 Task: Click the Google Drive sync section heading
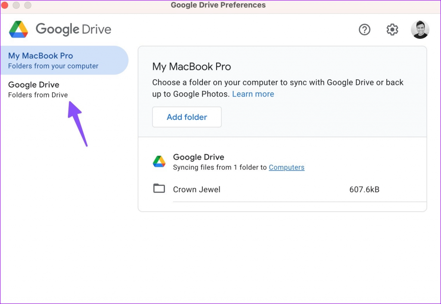[199, 157]
